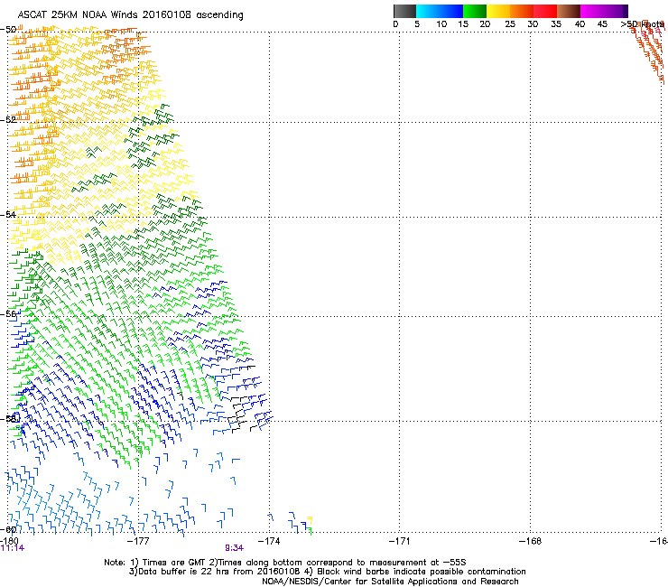Click the '40' label under the color bar
Screen dimensions: 668x587
click(x=580, y=24)
